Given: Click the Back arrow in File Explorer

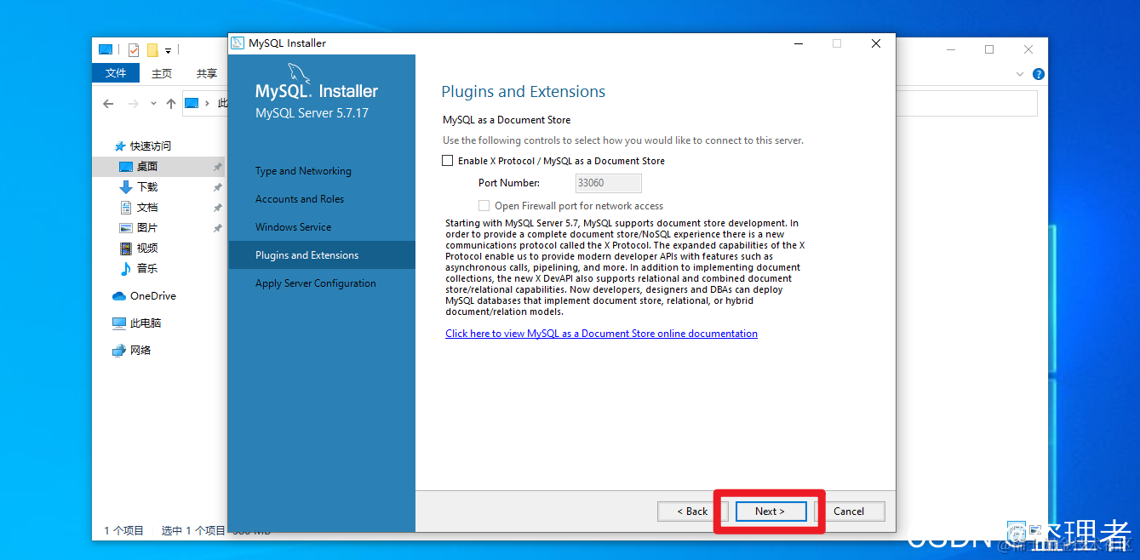Looking at the screenshot, I should coord(108,104).
